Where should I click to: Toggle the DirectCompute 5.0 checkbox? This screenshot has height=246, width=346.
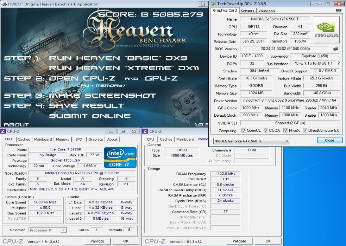[305, 130]
